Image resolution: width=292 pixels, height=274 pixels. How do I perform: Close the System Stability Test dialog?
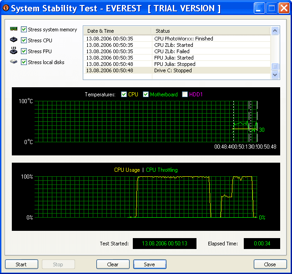(270, 264)
